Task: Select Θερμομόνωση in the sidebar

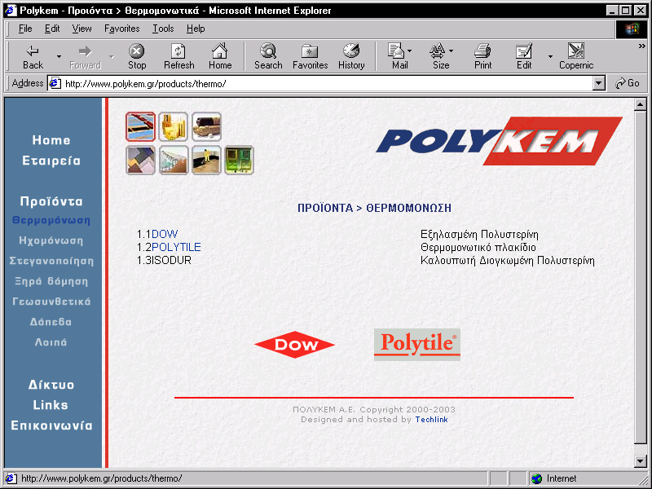Action: coord(51,220)
